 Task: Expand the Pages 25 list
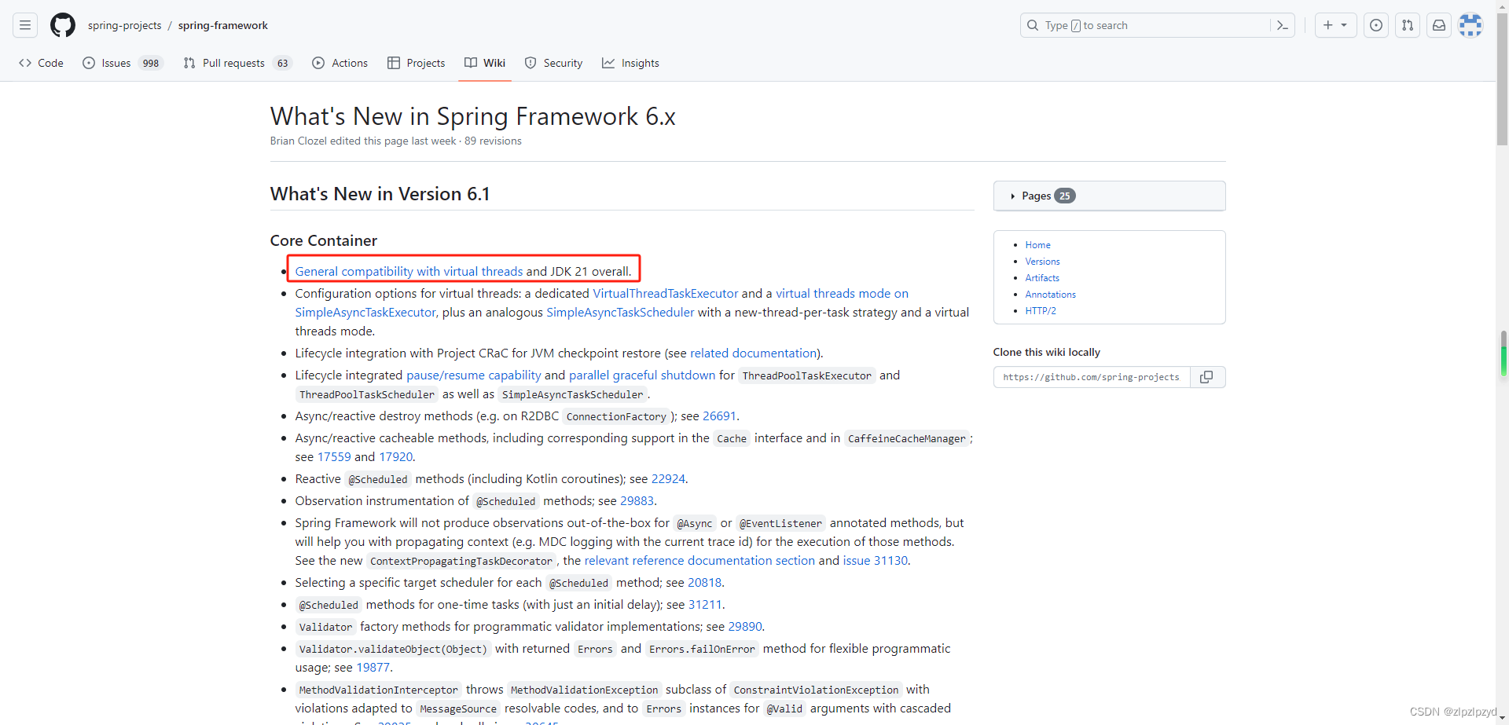point(1109,196)
